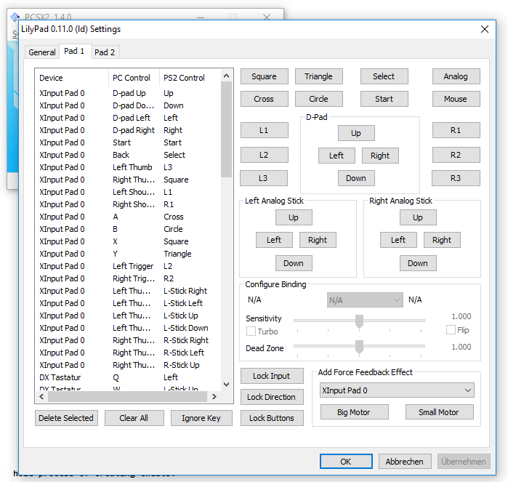Enable the Turbo checkbox
508x482 pixels.
251,332
